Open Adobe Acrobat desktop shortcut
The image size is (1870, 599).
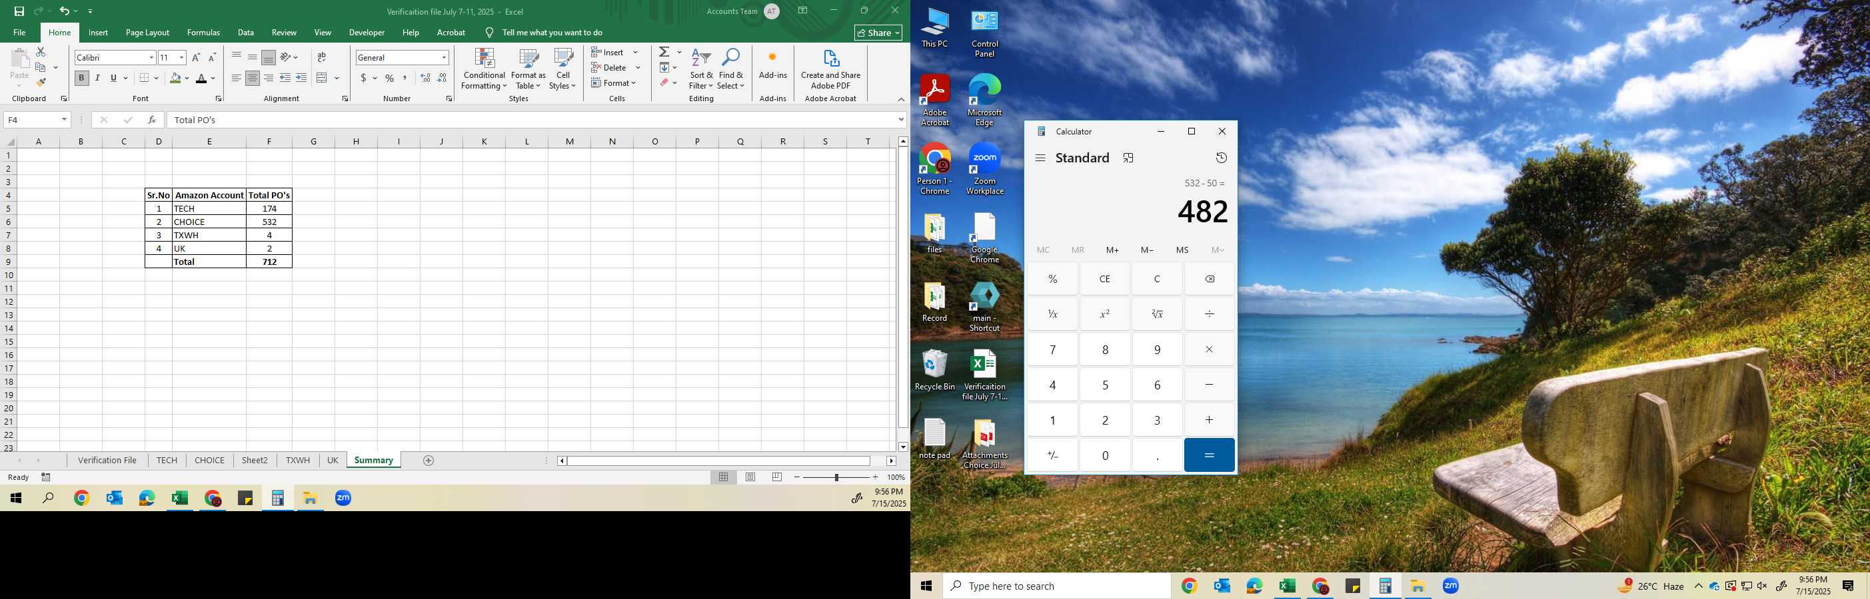(934, 100)
